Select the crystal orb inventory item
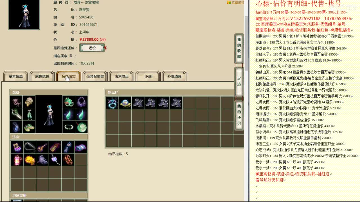Screen dimensions: 360x202 pyautogui.click(x=125, y=103)
